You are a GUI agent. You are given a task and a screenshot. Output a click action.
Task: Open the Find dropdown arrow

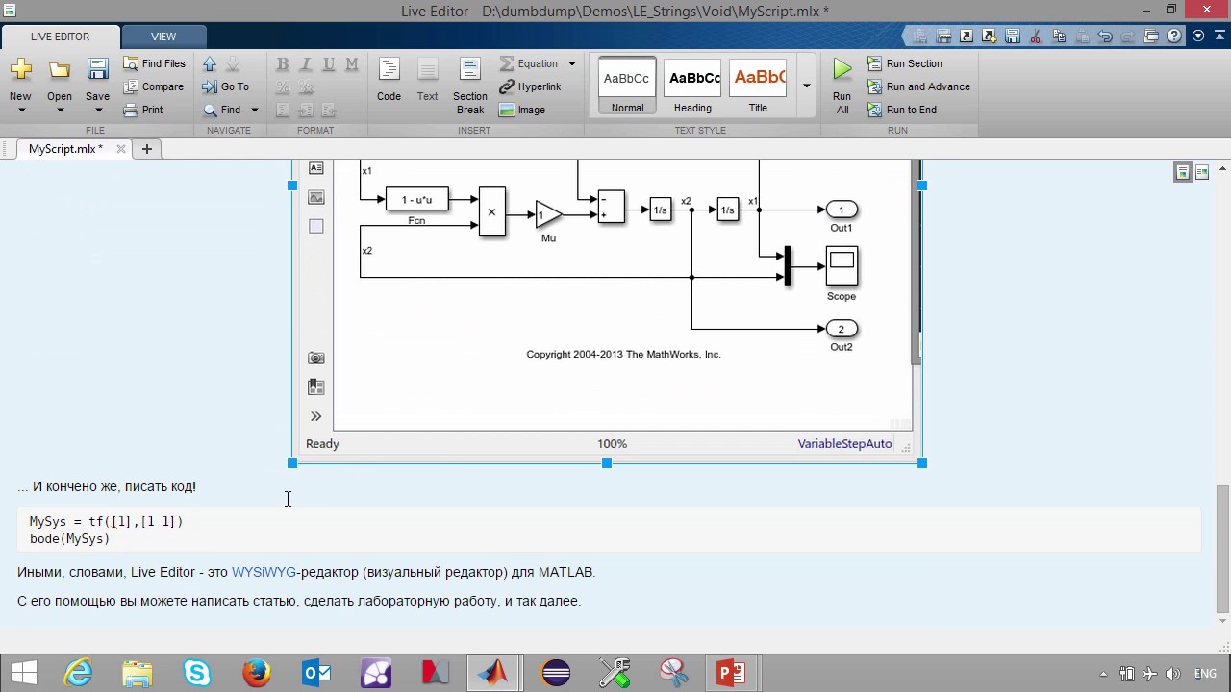coord(254,110)
